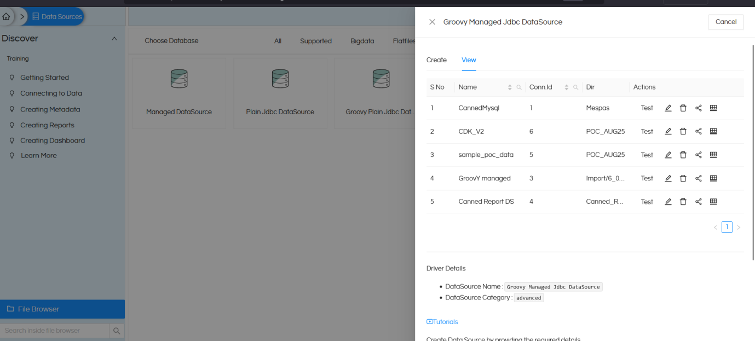Open table view icon for Canned Report DS
This screenshot has height=341, width=755.
pyautogui.click(x=713, y=202)
